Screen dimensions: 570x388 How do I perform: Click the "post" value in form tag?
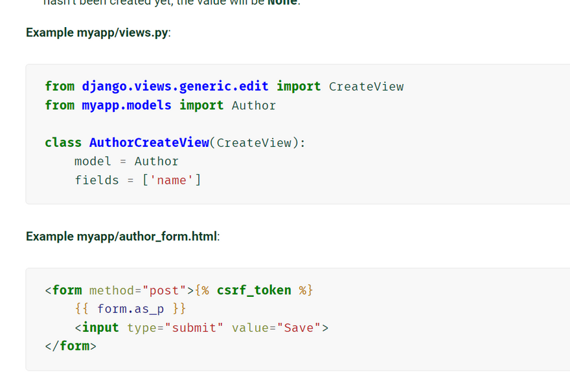[163, 290]
